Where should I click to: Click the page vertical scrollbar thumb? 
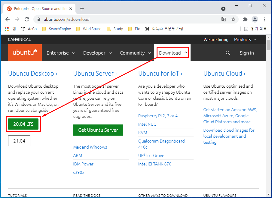tap(268, 45)
